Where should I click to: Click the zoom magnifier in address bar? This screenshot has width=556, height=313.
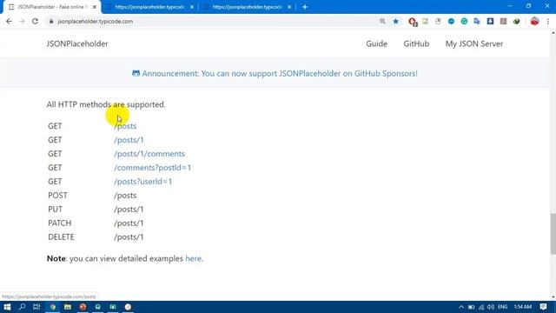[x=382, y=21]
